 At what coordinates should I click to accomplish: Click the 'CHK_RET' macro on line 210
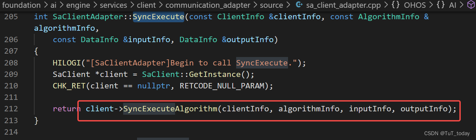69,86
